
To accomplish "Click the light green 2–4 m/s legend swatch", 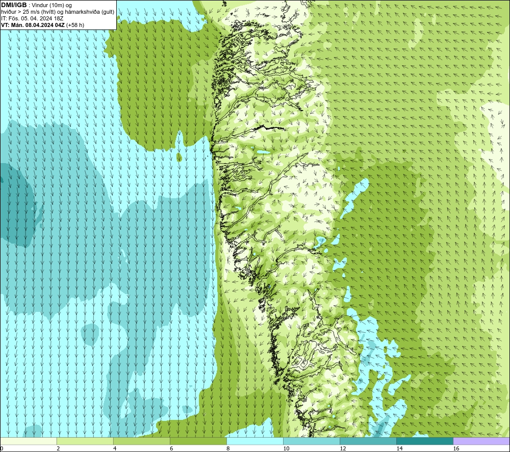I will pyautogui.click(x=85, y=441).
